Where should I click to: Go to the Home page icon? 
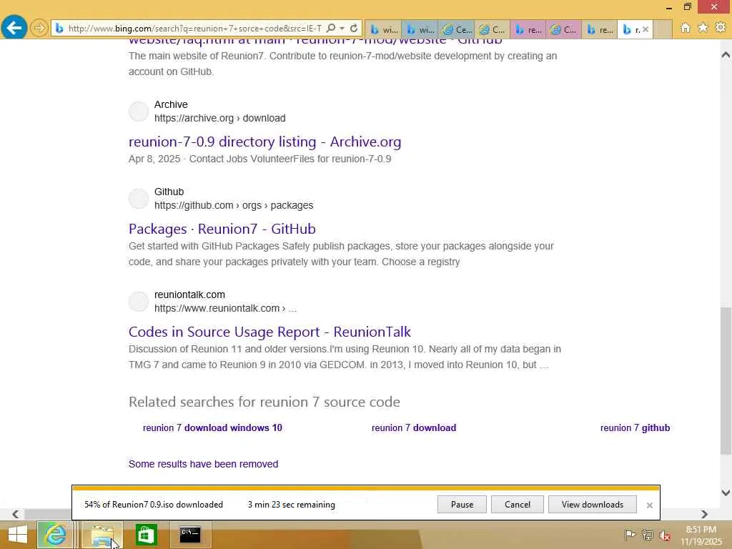pos(685,28)
